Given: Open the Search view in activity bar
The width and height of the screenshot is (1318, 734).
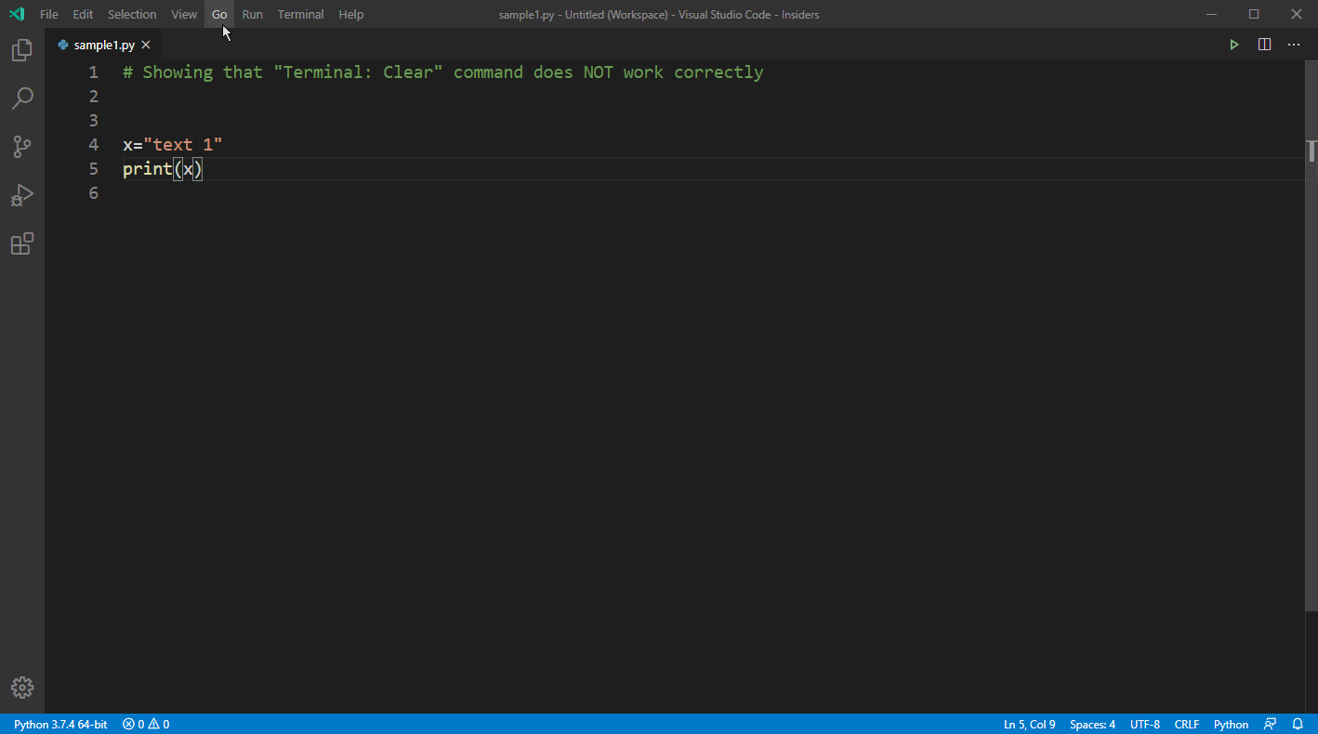Looking at the screenshot, I should [x=22, y=98].
